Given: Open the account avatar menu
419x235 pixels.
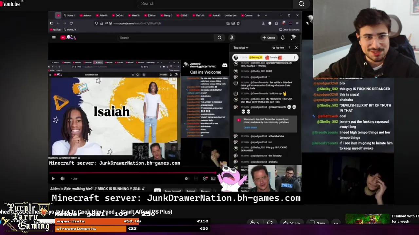Looking at the screenshot, I should [293, 38].
